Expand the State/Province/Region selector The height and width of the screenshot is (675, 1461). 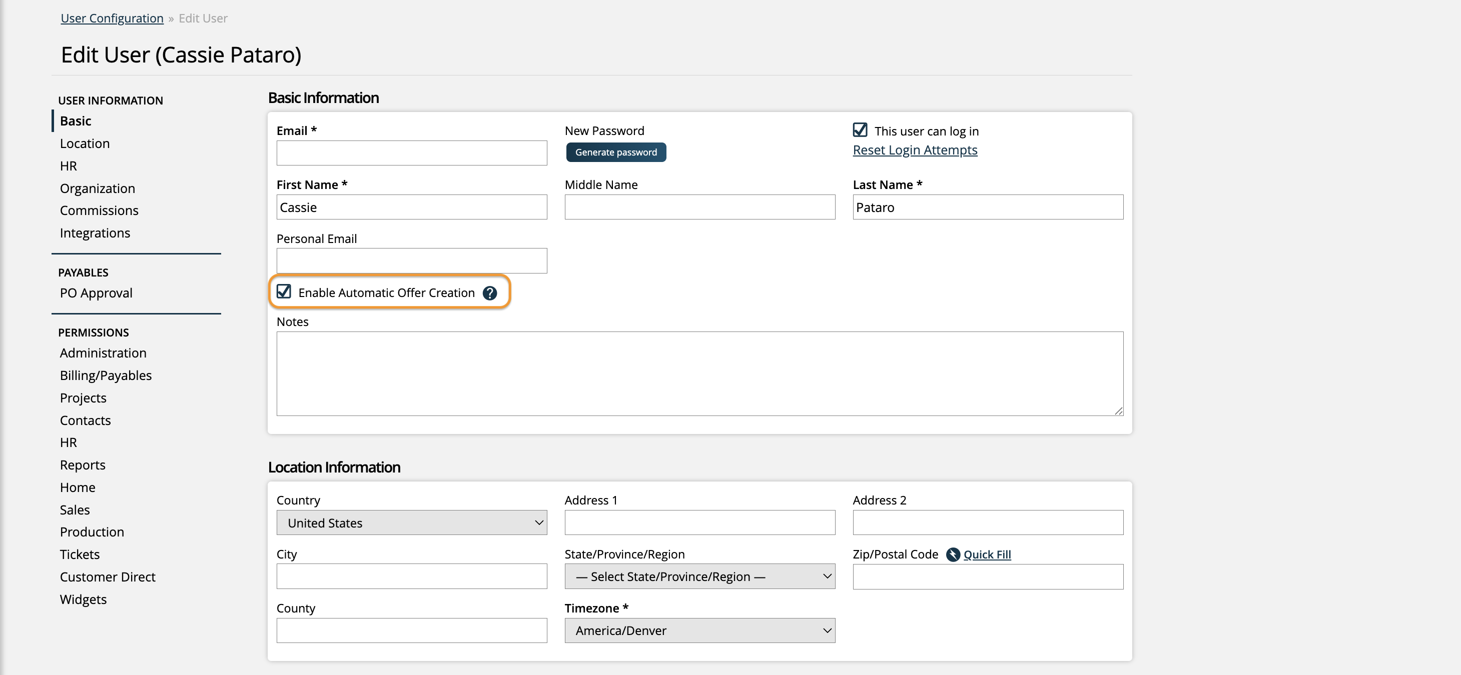(x=699, y=576)
